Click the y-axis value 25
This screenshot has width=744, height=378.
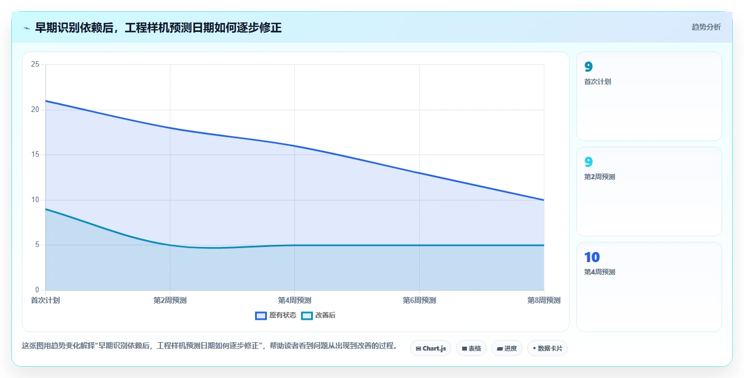pos(35,64)
